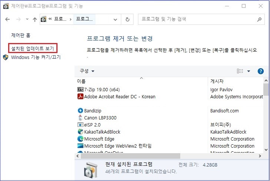
Task: Select Canon LBP3300 entry
Action: tap(100, 118)
